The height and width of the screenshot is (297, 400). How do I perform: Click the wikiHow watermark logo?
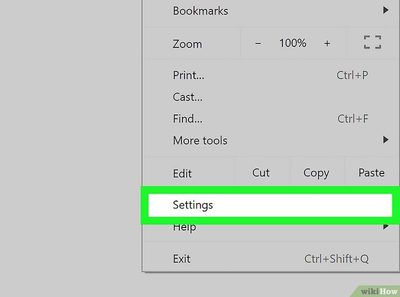tap(379, 291)
